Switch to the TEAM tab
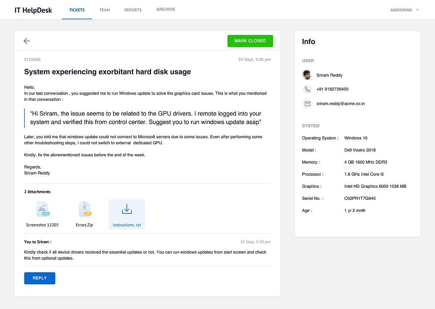 click(x=104, y=10)
